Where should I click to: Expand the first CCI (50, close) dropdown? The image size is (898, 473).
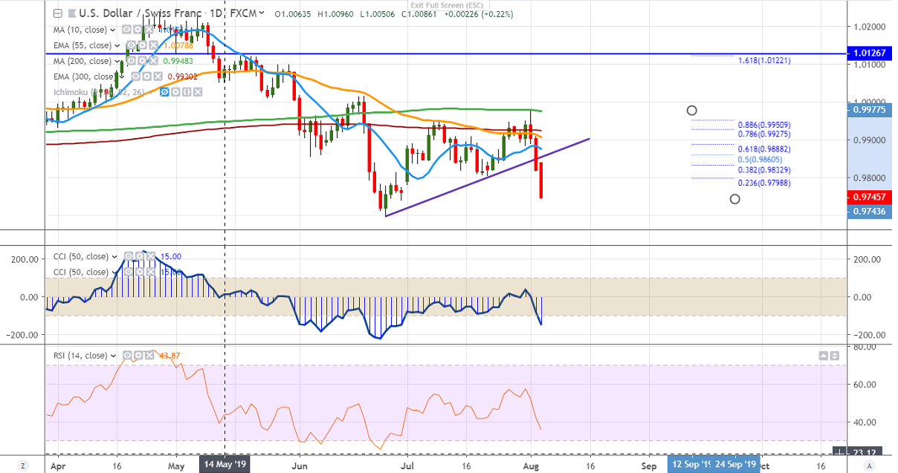(114, 257)
